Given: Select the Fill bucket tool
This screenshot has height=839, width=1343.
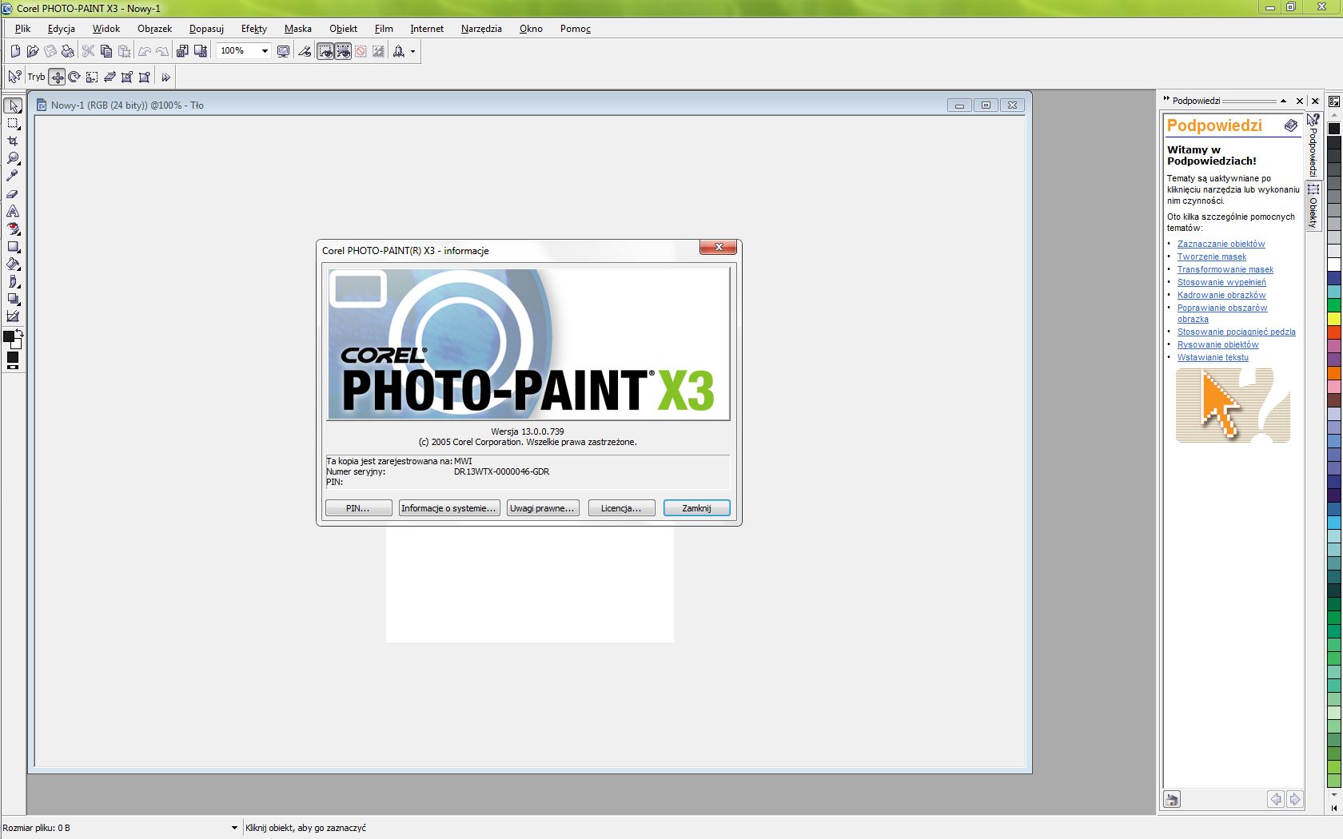Looking at the screenshot, I should [x=13, y=264].
